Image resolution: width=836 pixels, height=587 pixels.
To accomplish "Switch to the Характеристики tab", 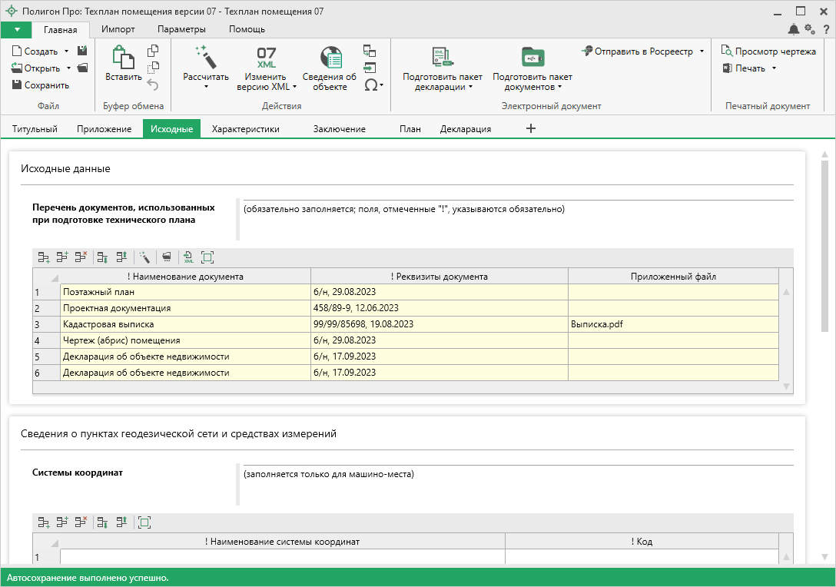I will (245, 129).
